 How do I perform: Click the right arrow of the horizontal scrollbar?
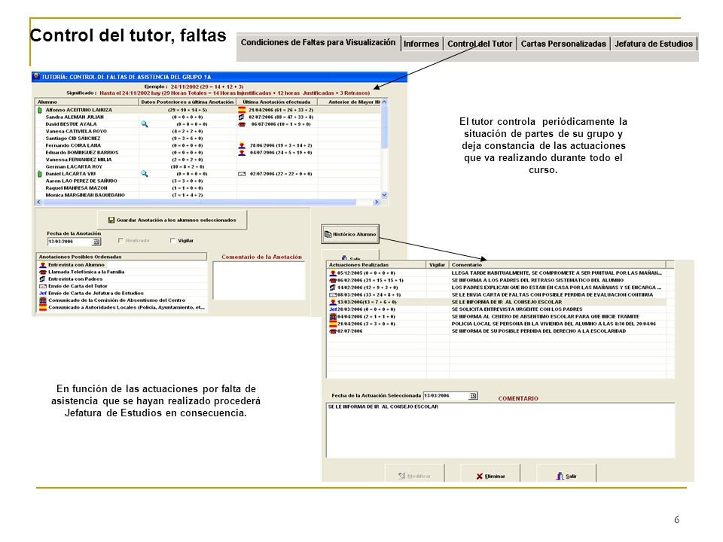pyautogui.click(x=377, y=202)
